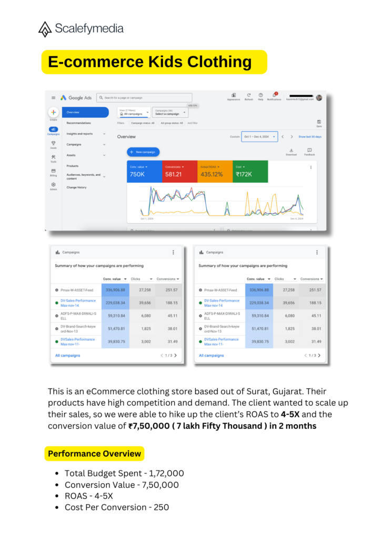Go to the next date range

(292, 136)
